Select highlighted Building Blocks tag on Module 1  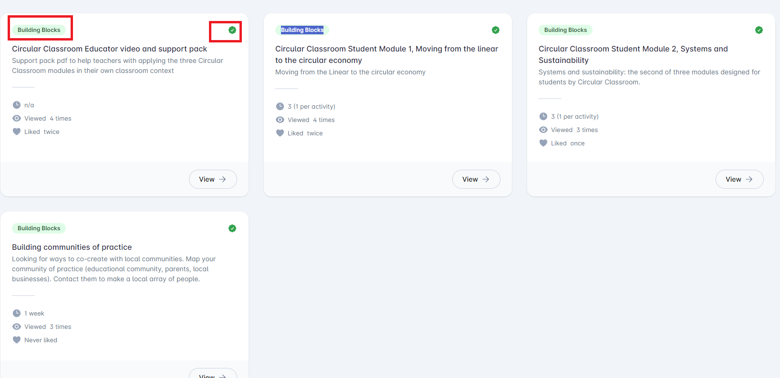coord(302,30)
